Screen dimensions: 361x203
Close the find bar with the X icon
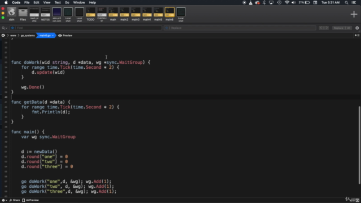(357, 28)
